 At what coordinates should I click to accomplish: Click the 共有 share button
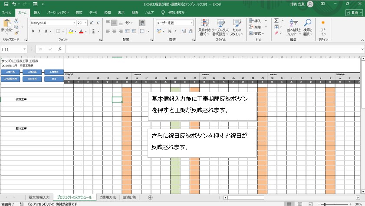[354, 13]
